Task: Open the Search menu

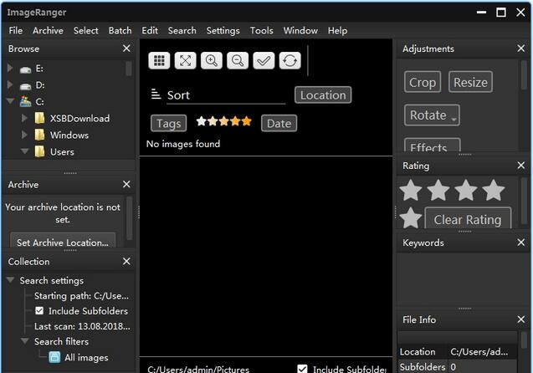Action: (x=182, y=31)
